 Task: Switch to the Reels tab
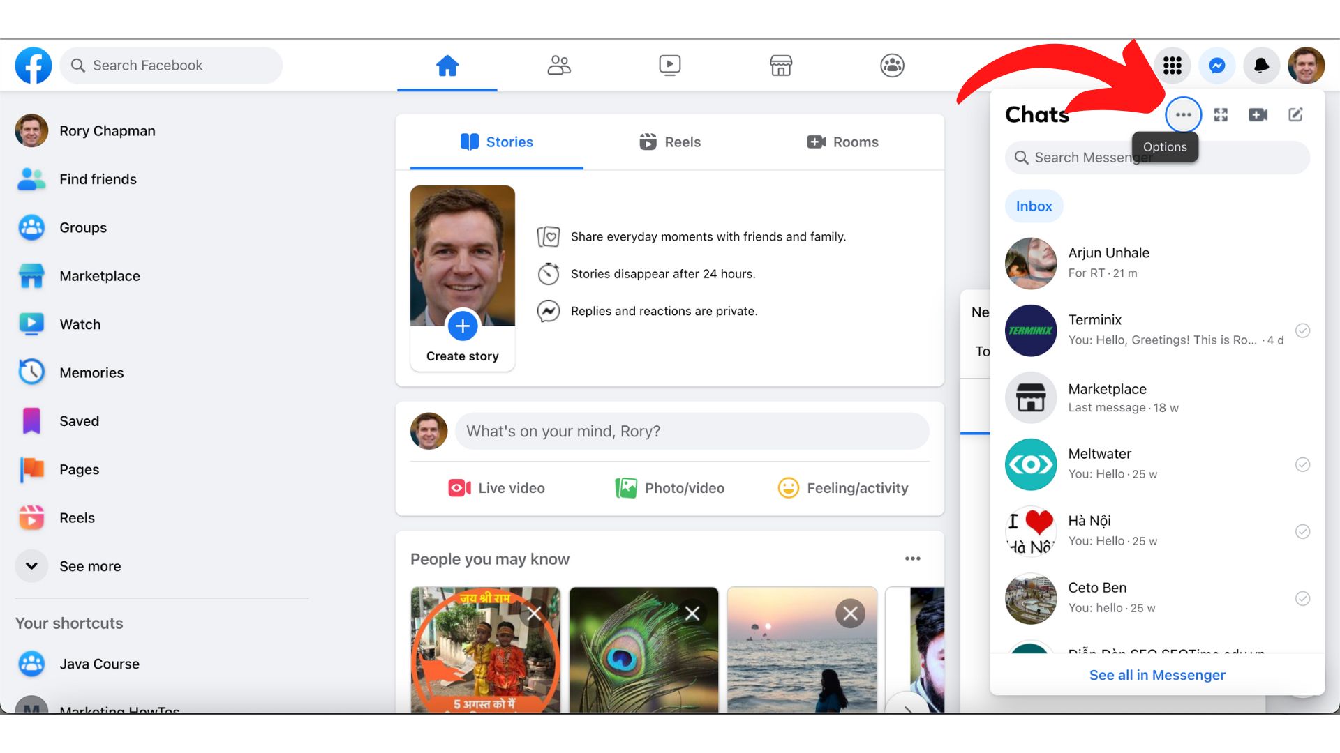coord(669,142)
